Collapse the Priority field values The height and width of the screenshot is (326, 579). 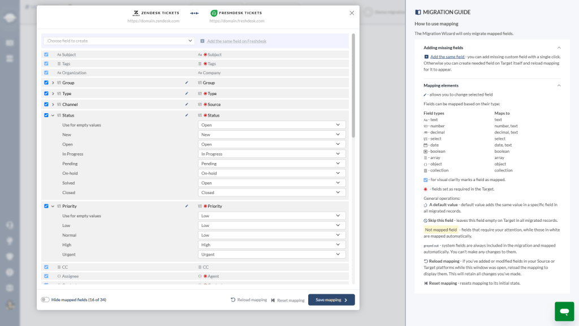pyautogui.click(x=53, y=206)
